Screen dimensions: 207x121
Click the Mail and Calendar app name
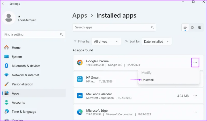[99, 94]
